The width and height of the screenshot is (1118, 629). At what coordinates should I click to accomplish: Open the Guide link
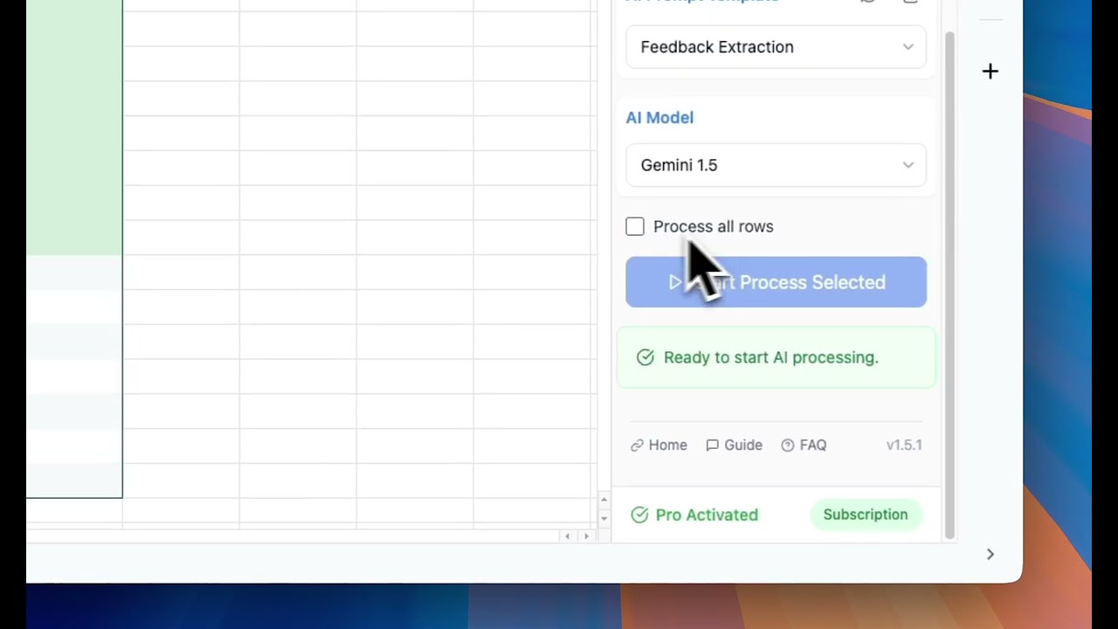pos(734,446)
